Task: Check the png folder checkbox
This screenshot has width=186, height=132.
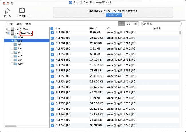Action: coord(12,37)
